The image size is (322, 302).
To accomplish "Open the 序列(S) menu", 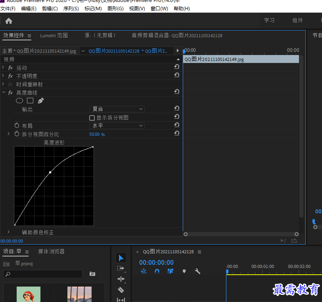I will (x=71, y=9).
